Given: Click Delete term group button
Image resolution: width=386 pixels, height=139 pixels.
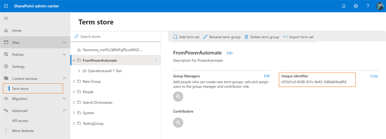Looking at the screenshot, I should (x=262, y=37).
